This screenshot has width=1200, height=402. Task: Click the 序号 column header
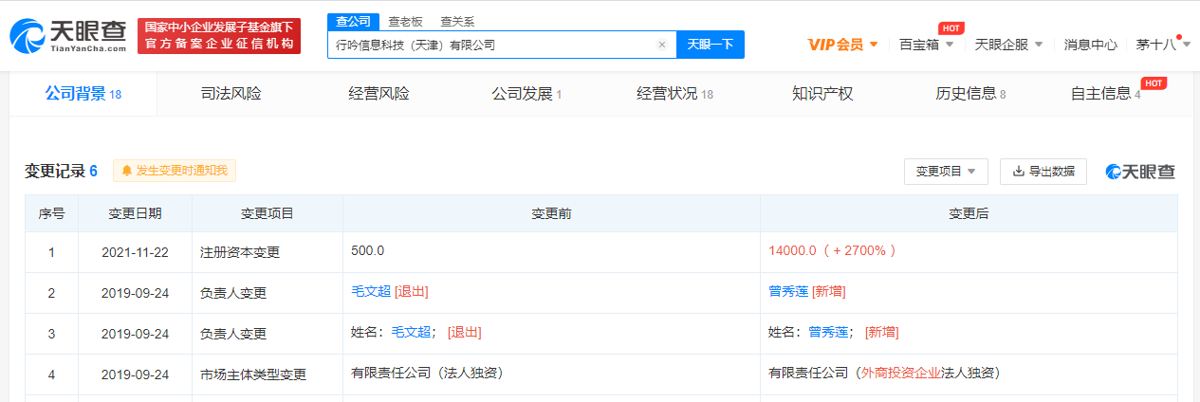[51, 213]
